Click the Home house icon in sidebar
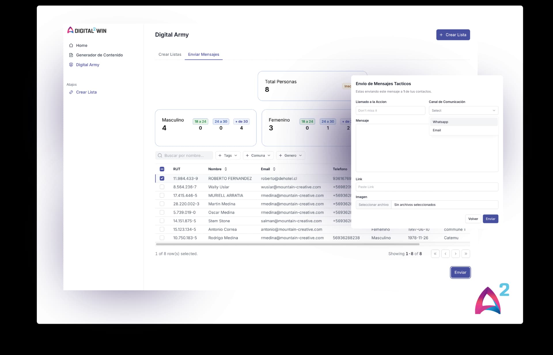The height and width of the screenshot is (355, 553). pyautogui.click(x=71, y=45)
